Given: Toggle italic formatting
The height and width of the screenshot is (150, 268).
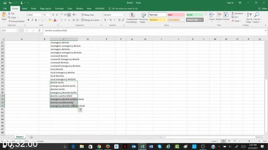Looking at the screenshot, I should (32, 20).
